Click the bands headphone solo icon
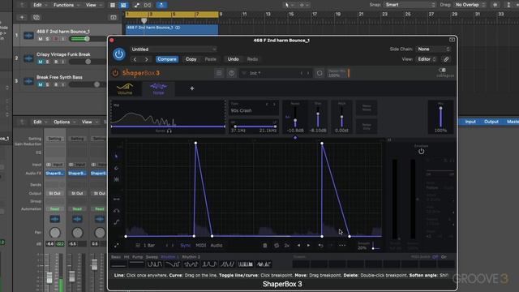Screen dimensions: 519x292 (x=169, y=131)
